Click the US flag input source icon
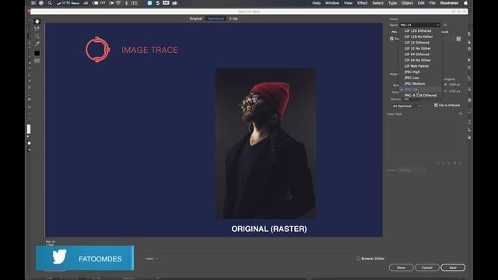This screenshot has width=498, height=280. point(86,3)
